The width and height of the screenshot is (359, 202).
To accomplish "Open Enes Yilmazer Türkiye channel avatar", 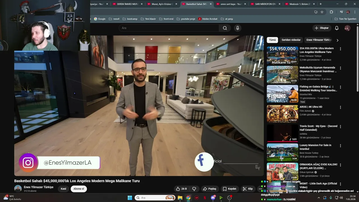I will tap(18, 189).
